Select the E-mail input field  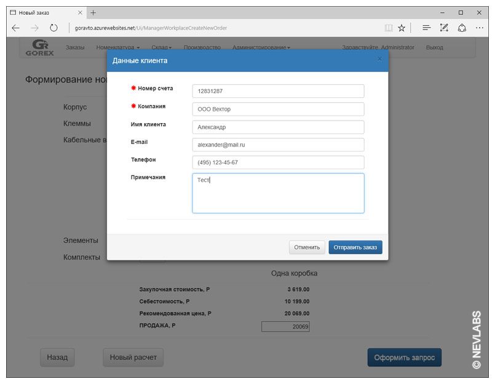click(x=278, y=145)
